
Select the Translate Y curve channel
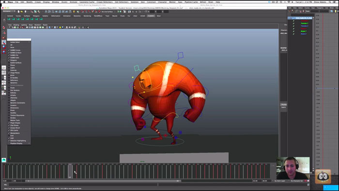pyautogui.click(x=305, y=23)
